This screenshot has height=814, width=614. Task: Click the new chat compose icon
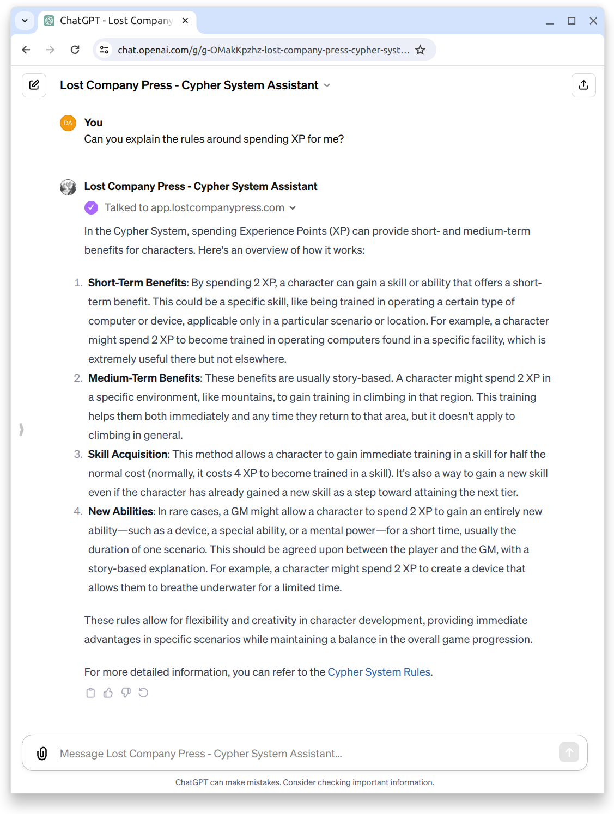click(x=34, y=85)
